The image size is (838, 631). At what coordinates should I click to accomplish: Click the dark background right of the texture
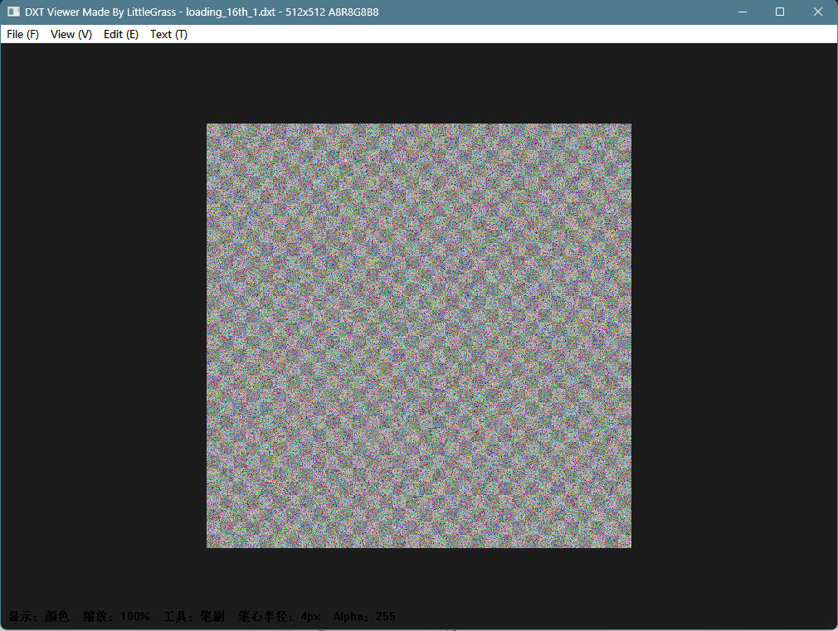click(x=733, y=336)
